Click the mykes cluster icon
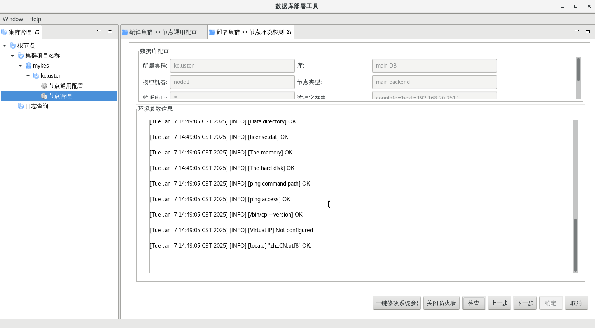The width and height of the screenshot is (595, 328). [28, 66]
